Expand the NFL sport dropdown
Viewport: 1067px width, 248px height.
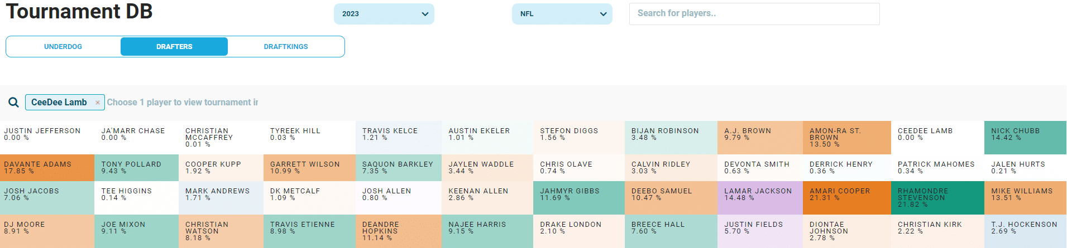click(x=562, y=14)
